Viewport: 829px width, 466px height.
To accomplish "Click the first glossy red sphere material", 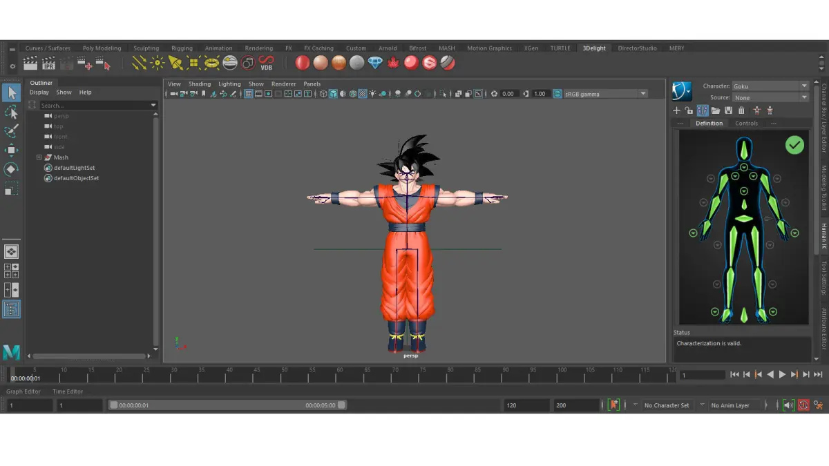I will pyautogui.click(x=302, y=64).
